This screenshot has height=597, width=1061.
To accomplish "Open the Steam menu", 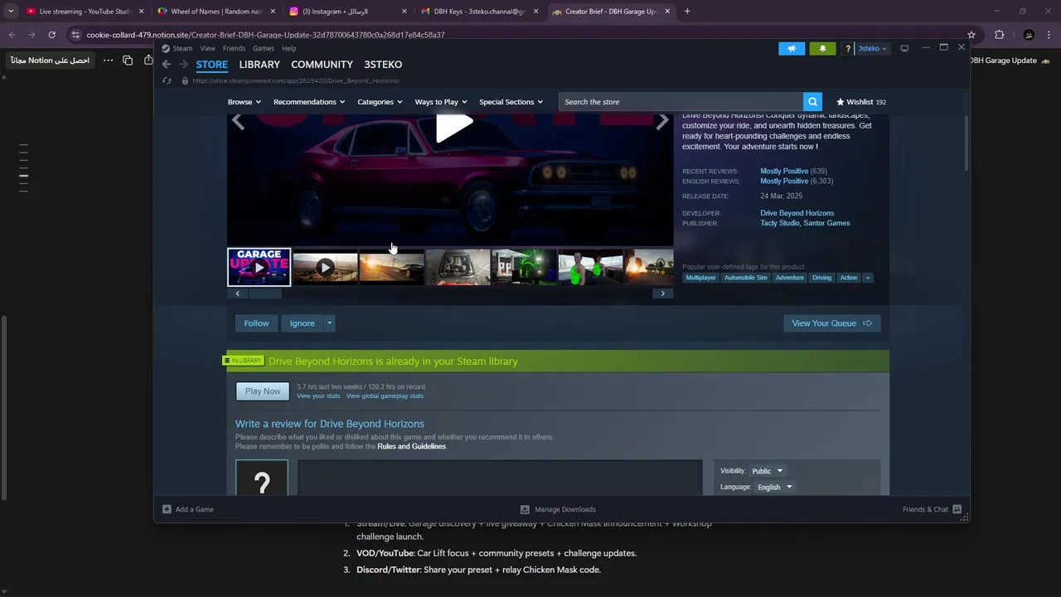I will 182,48.
